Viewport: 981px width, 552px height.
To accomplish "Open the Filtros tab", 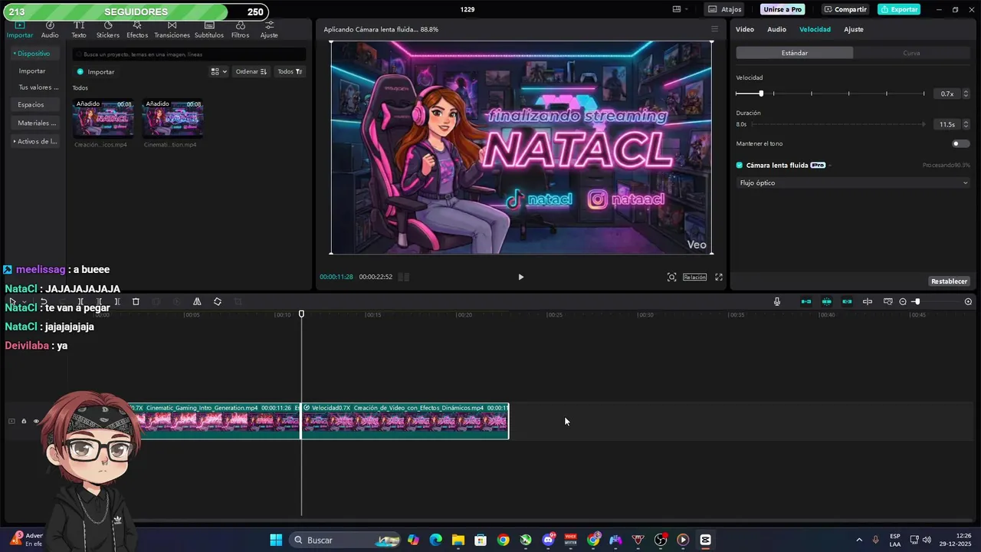I will click(x=240, y=30).
